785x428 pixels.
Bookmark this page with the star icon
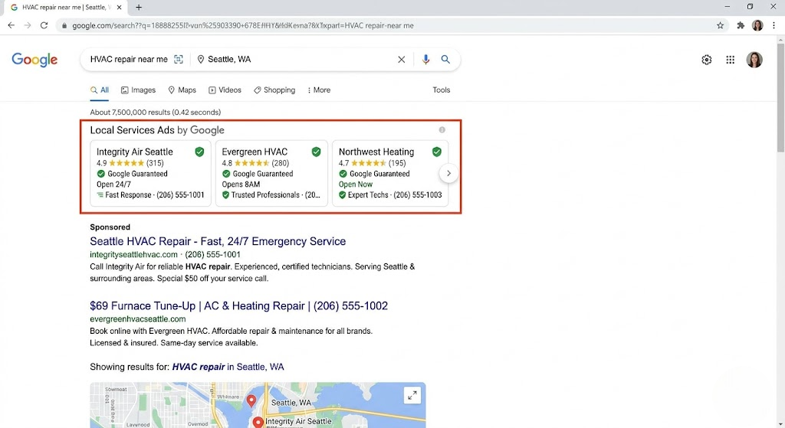point(720,25)
